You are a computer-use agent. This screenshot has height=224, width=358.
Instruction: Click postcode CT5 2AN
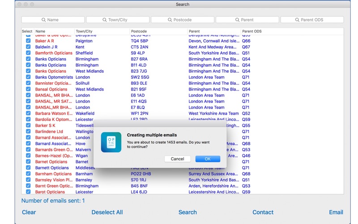click(x=139, y=47)
